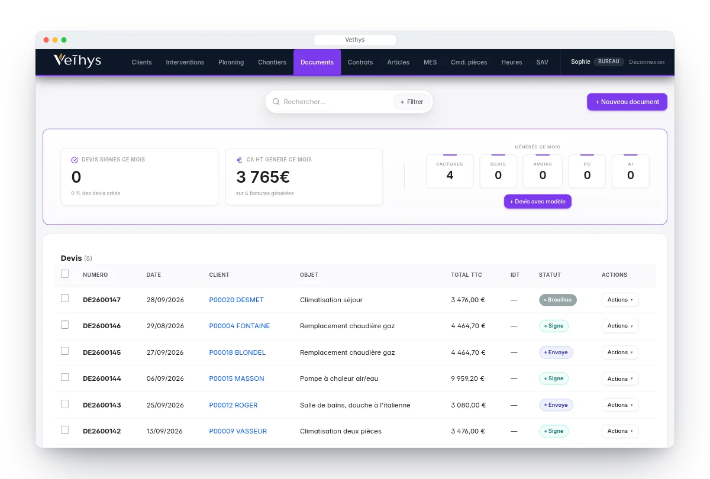710x479 pixels.
Task: Open client P00015 MASSON
Action: pyautogui.click(x=237, y=378)
